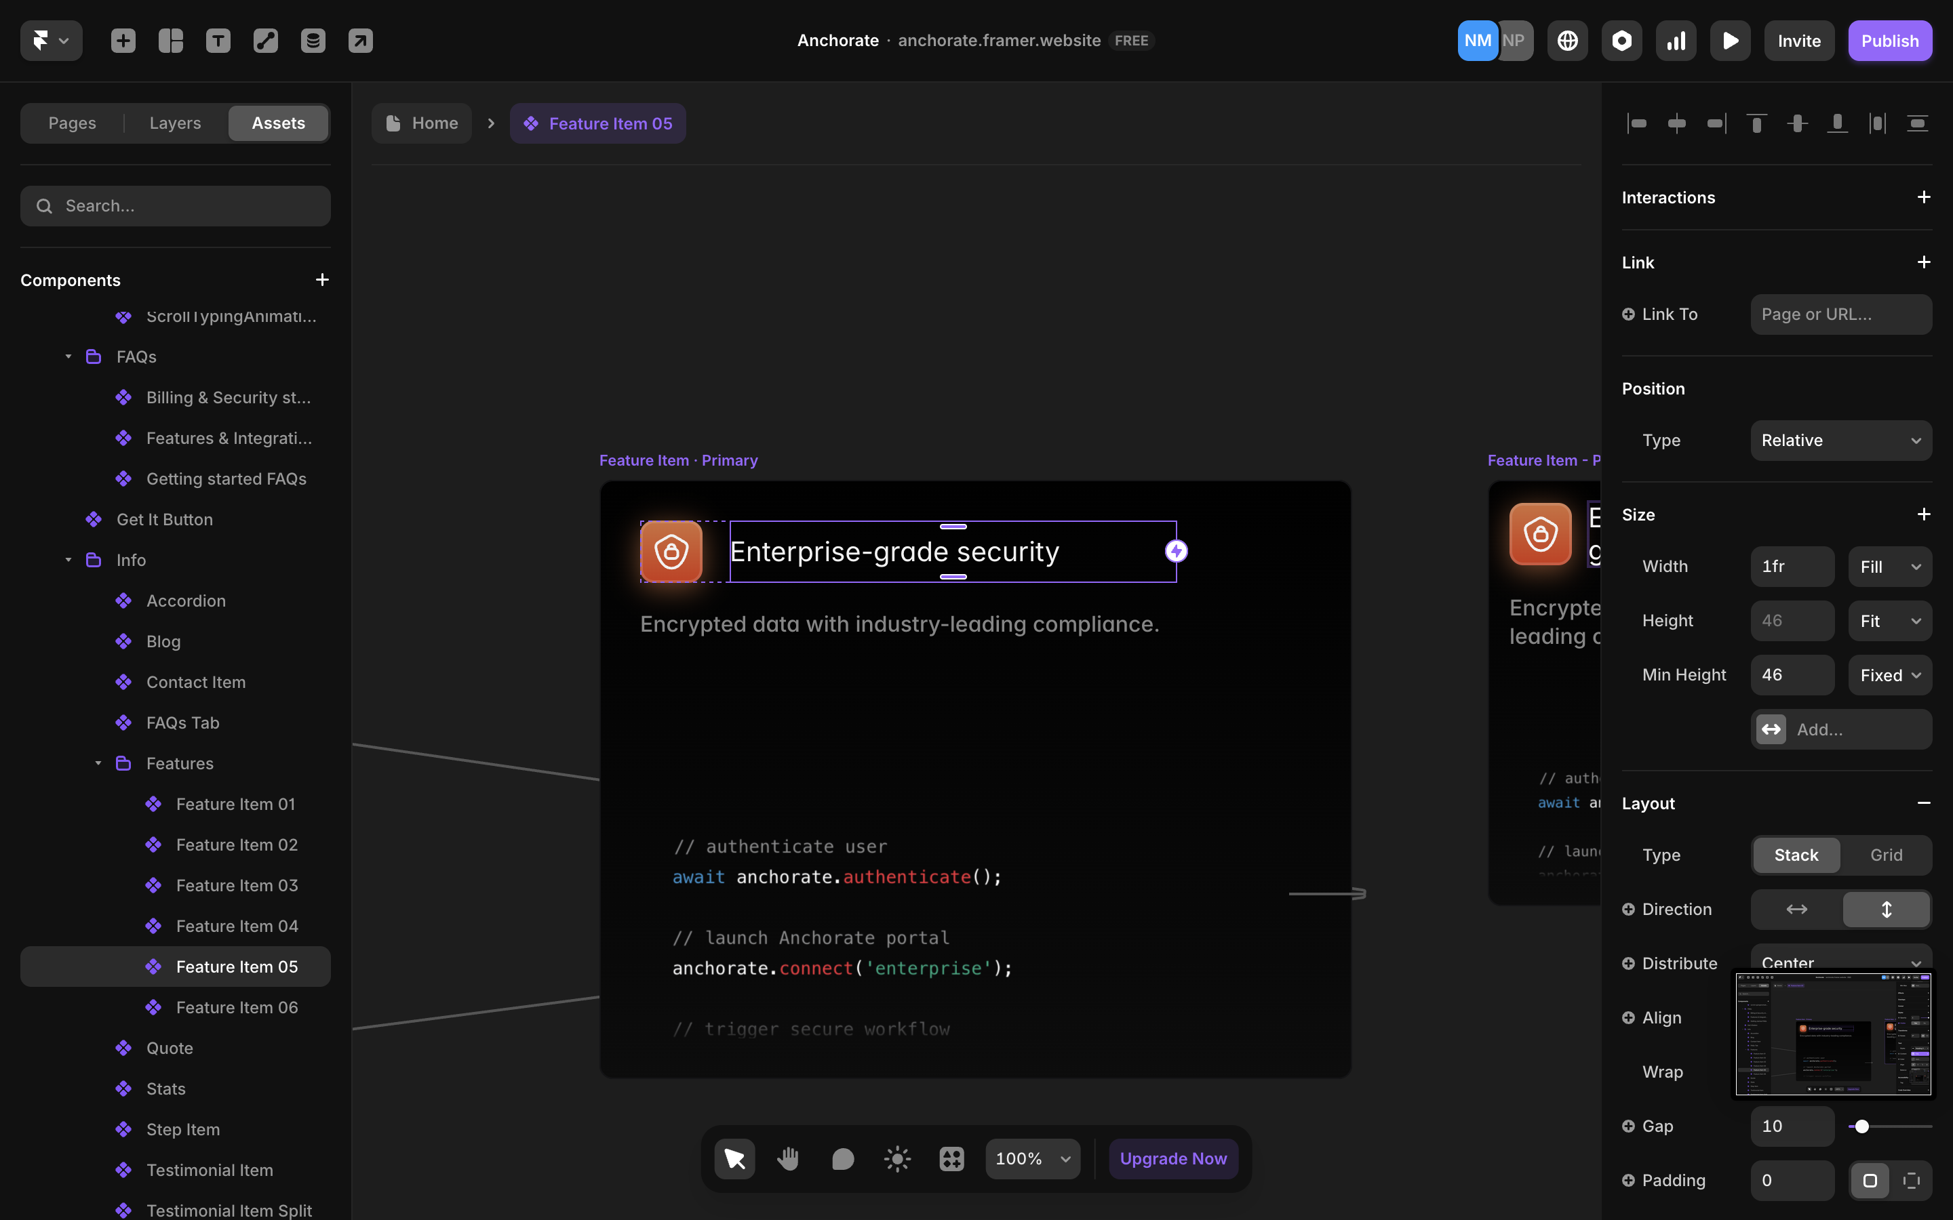
Task: Toggle per-side padding option
Action: tap(1911, 1181)
